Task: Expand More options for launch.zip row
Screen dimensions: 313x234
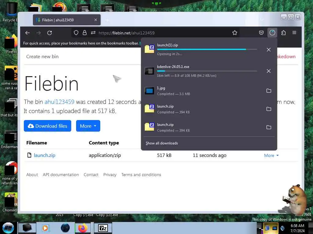Action: click(271, 156)
